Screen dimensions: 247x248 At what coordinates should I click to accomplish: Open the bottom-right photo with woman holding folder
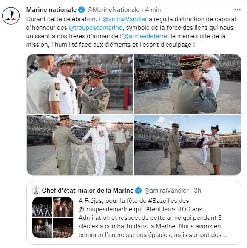188,145
